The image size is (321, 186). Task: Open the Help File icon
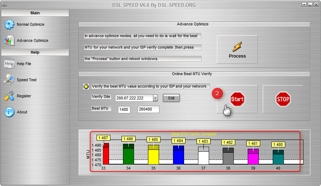coord(9,64)
